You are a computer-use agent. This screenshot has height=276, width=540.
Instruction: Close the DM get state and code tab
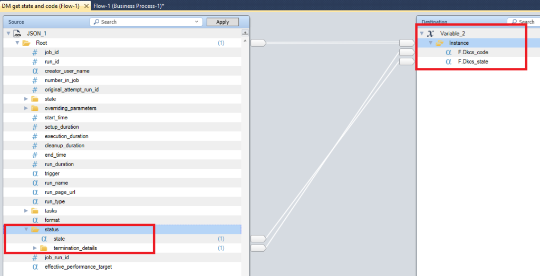click(x=86, y=5)
